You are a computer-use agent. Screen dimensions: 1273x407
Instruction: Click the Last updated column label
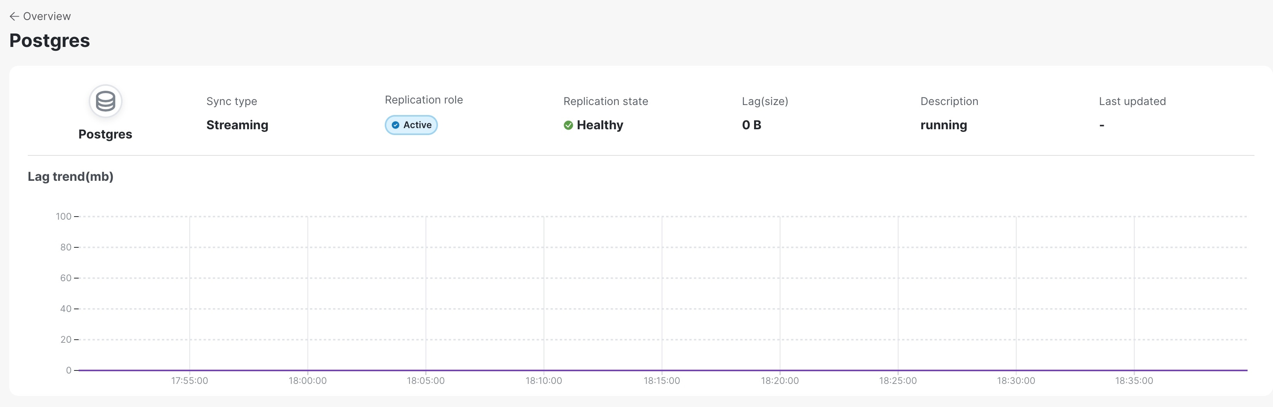point(1132,101)
